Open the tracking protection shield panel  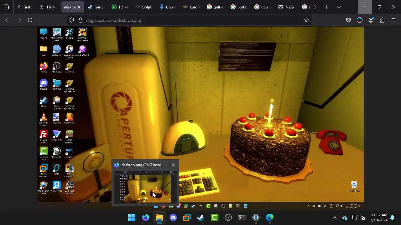pyautogui.click(x=72, y=20)
